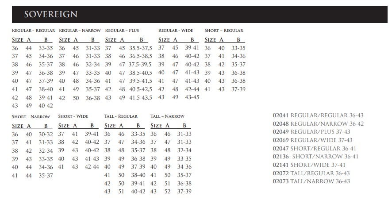Select the Tall - Narrow table heading
This screenshot has width=392, height=200.
(x=167, y=116)
